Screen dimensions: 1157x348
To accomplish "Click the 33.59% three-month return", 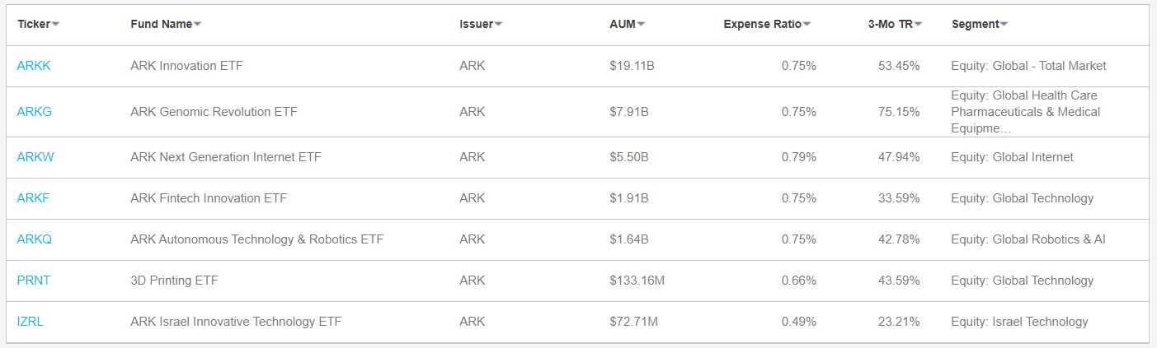I will (x=899, y=198).
